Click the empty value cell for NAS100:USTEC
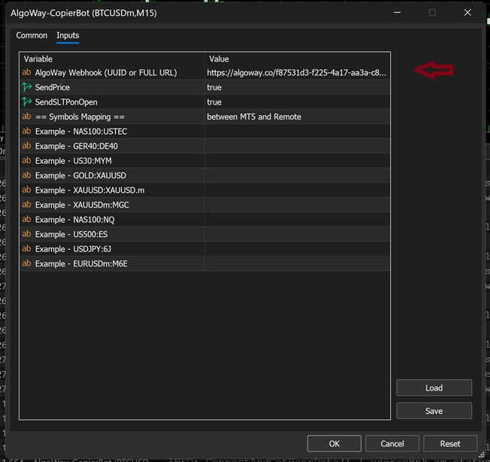 pos(298,132)
